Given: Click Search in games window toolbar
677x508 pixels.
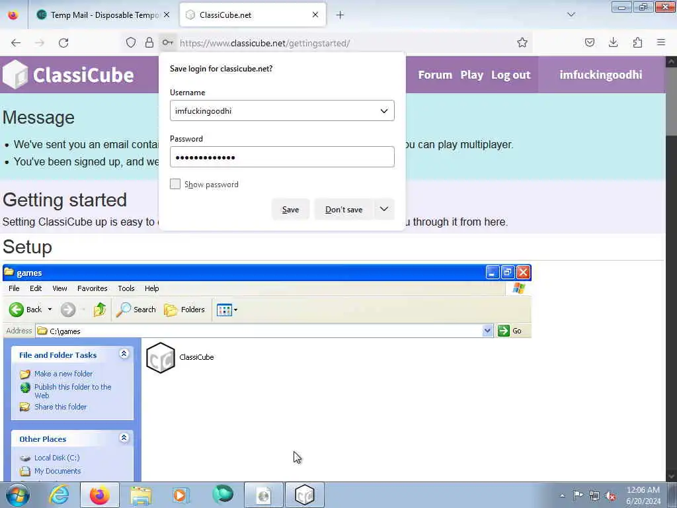Looking at the screenshot, I should click(136, 310).
